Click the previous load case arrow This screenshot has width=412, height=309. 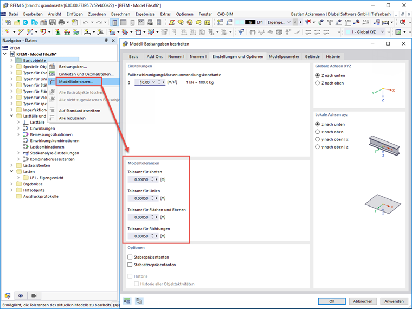click(295, 22)
